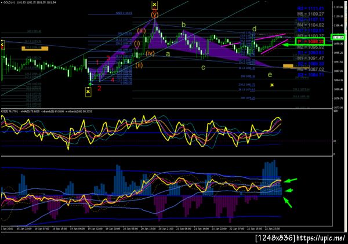Select the orange rectangle on the left
This screenshot has width=348, height=244.
point(35,48)
